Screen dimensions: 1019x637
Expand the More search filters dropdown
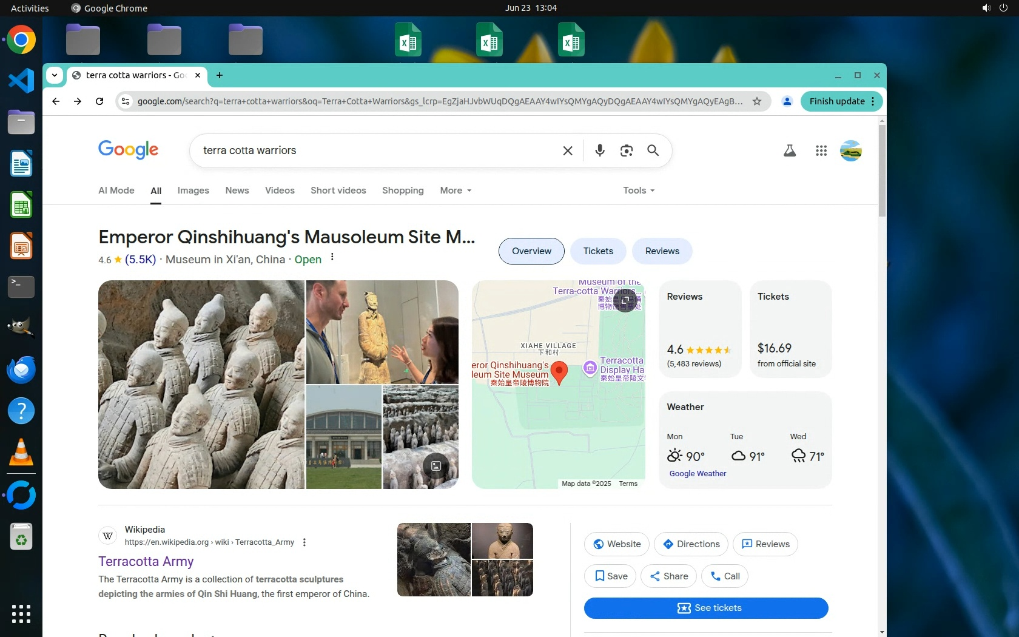tap(456, 190)
